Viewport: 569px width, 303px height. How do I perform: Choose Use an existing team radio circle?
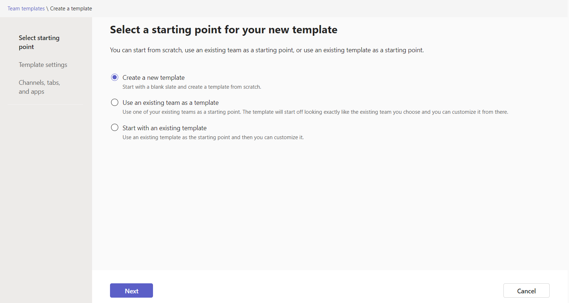pyautogui.click(x=115, y=103)
